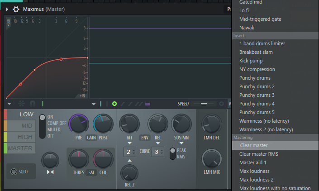The width and height of the screenshot is (319, 191).
Task: Set band state to MUTED
Action: pos(54,129)
